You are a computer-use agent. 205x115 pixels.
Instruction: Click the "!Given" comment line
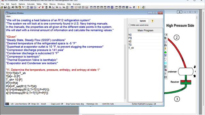(x=11, y=37)
